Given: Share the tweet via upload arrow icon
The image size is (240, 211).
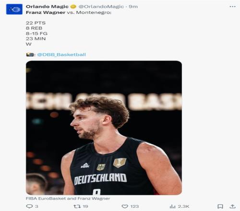Looking at the screenshot, I should [x=233, y=206].
